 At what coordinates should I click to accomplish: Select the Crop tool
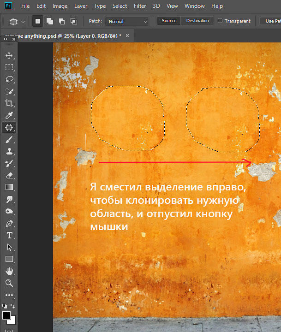tap(9, 103)
